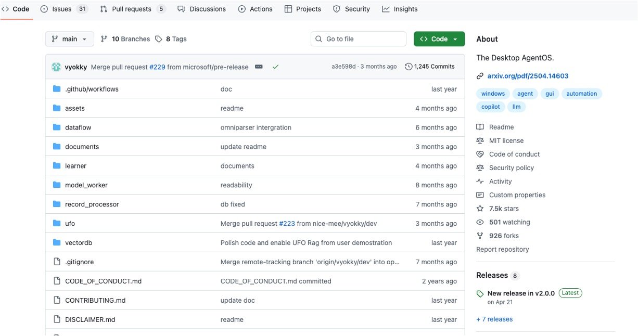Go to the Actions tab

[x=255, y=9]
